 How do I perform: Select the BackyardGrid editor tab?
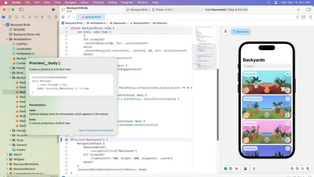coord(91,17)
